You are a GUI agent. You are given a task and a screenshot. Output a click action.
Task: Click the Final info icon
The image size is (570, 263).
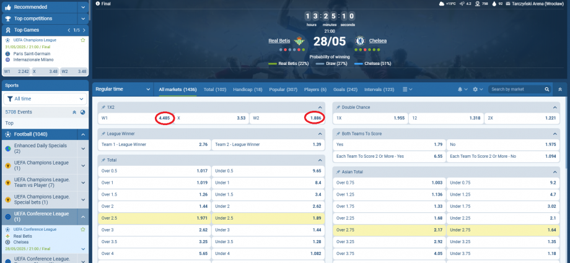click(x=98, y=4)
